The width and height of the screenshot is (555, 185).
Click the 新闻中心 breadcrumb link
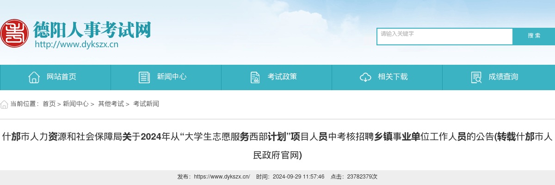click(76, 104)
